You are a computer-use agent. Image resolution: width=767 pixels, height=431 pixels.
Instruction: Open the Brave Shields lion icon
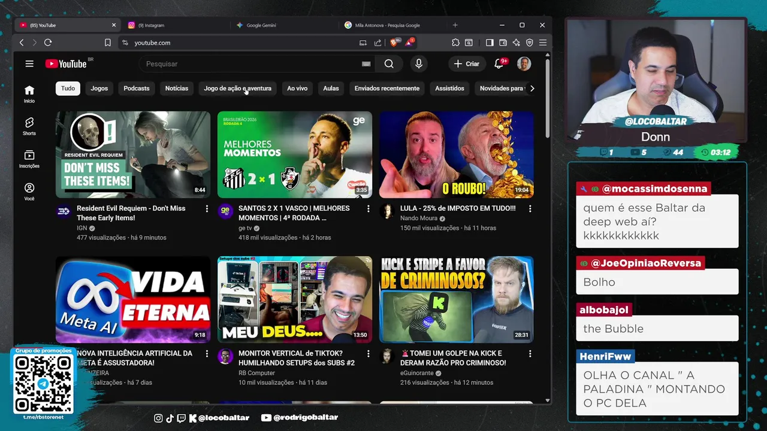pos(394,43)
